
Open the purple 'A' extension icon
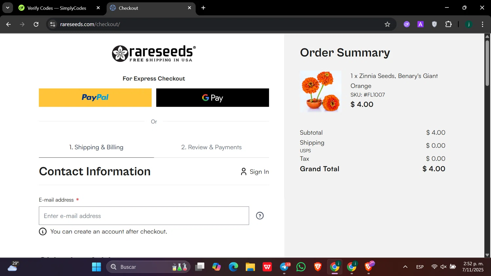[421, 24]
